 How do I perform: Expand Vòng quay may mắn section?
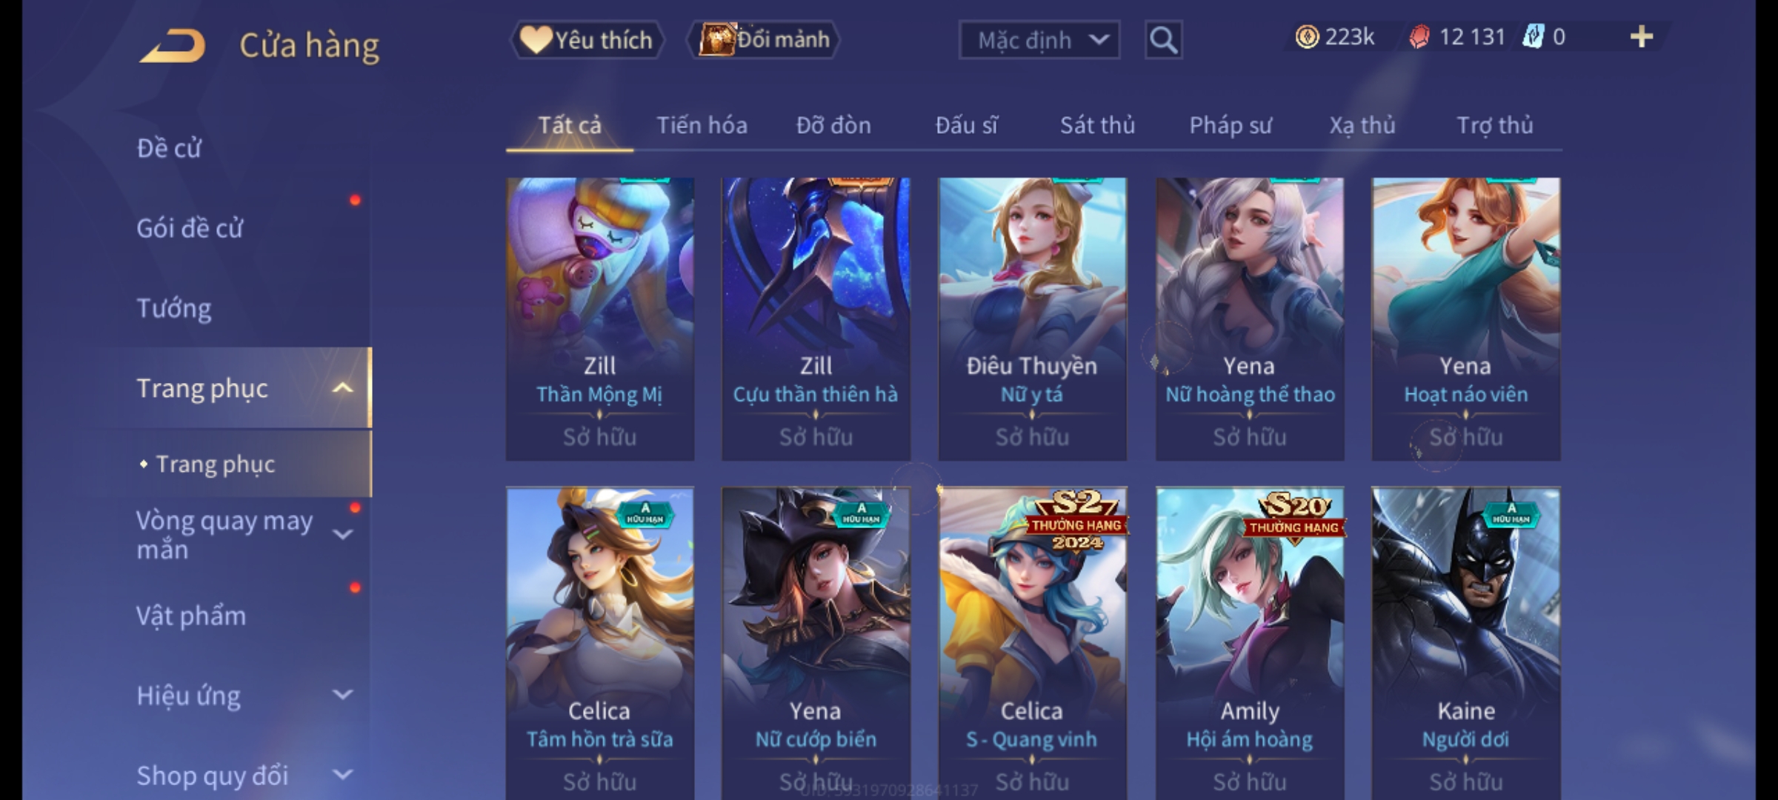tap(342, 534)
